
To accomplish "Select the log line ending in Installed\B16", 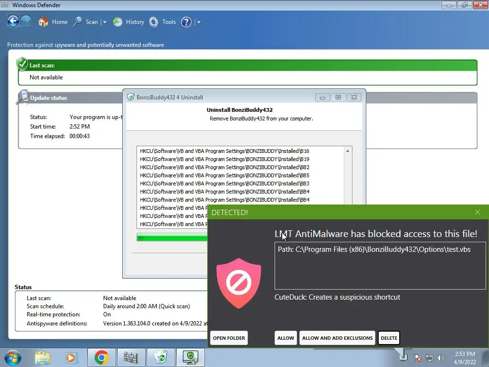I will [224, 151].
